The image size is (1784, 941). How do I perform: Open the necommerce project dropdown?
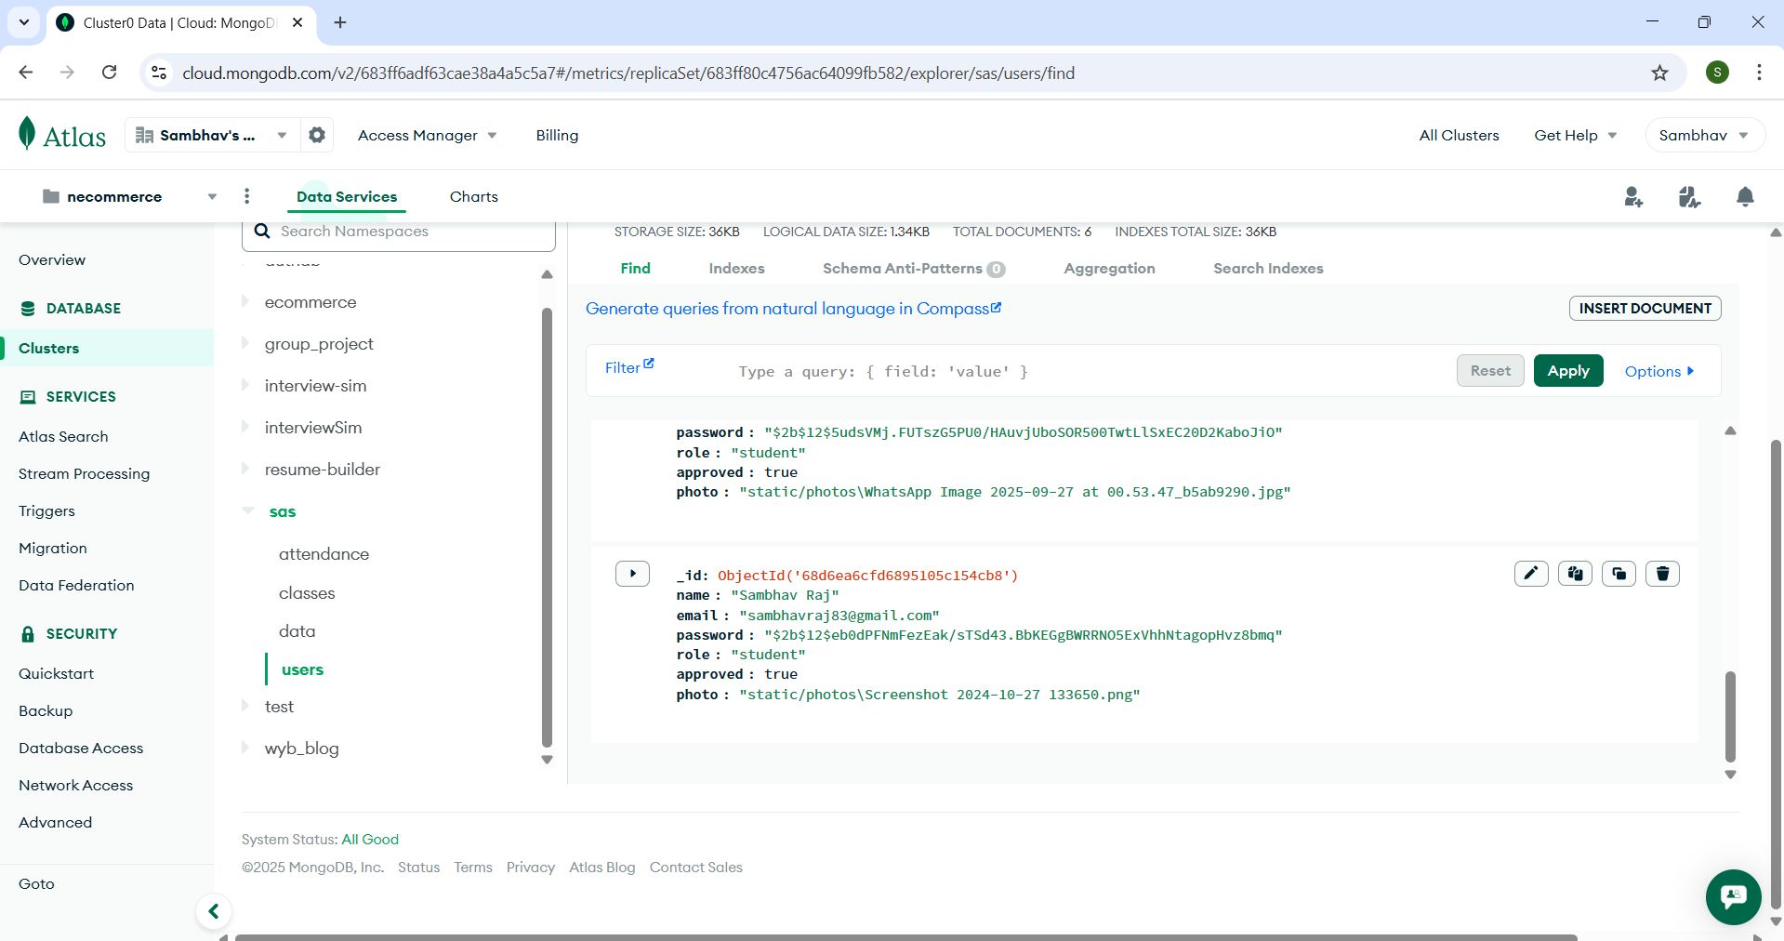(x=212, y=197)
